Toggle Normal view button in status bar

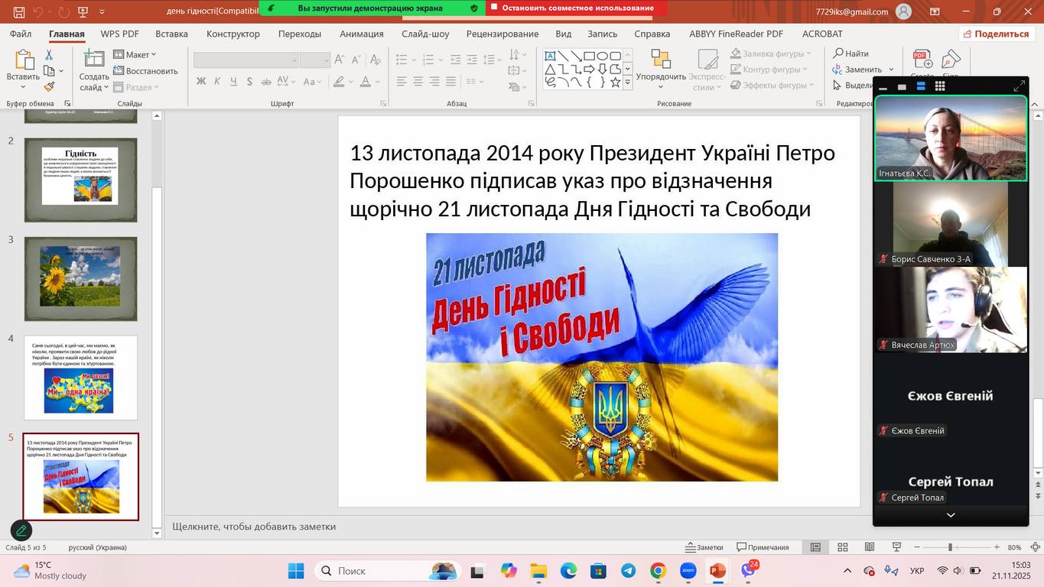(815, 547)
